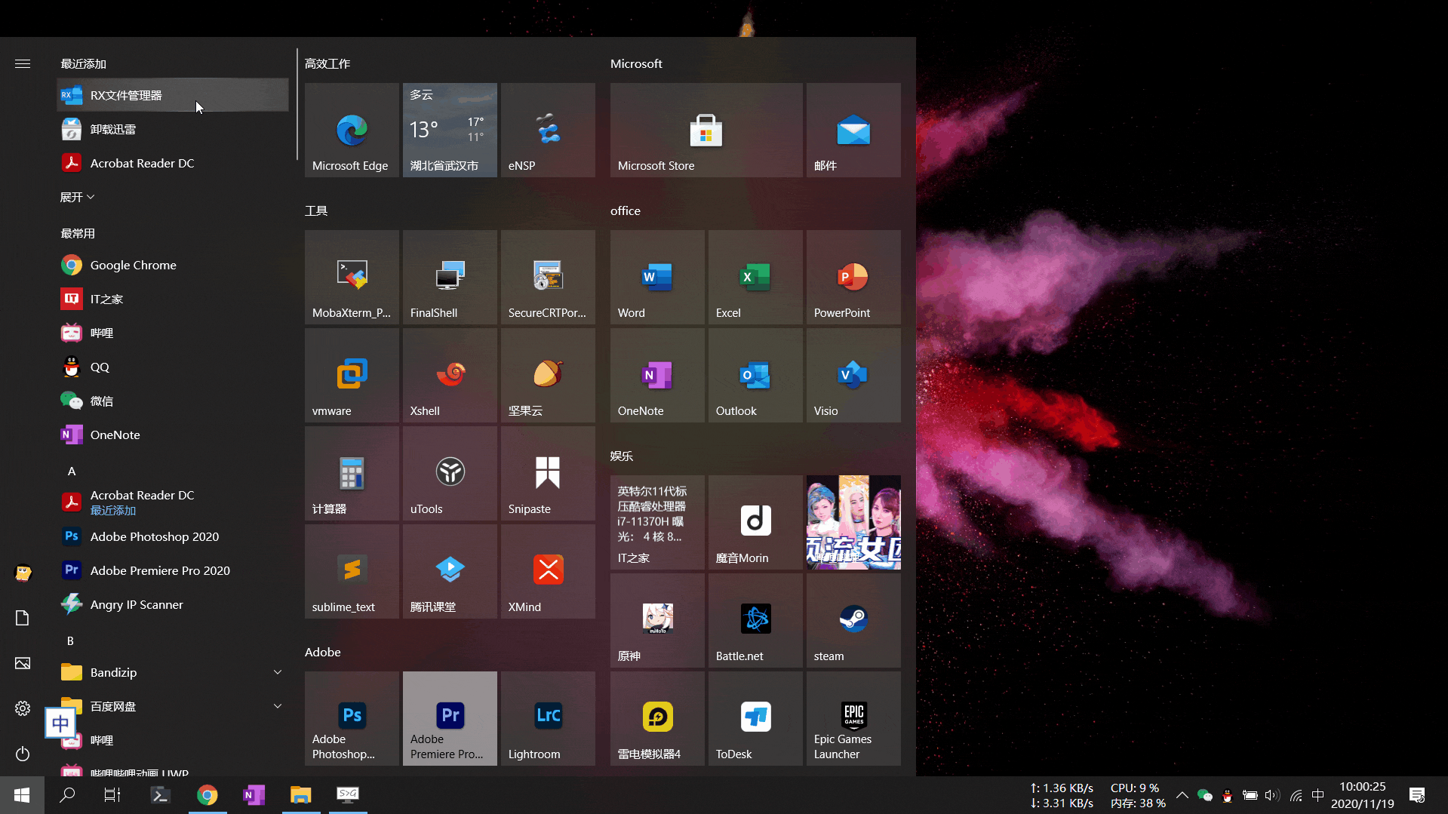Open Google Chrome from most used list

coord(172,265)
